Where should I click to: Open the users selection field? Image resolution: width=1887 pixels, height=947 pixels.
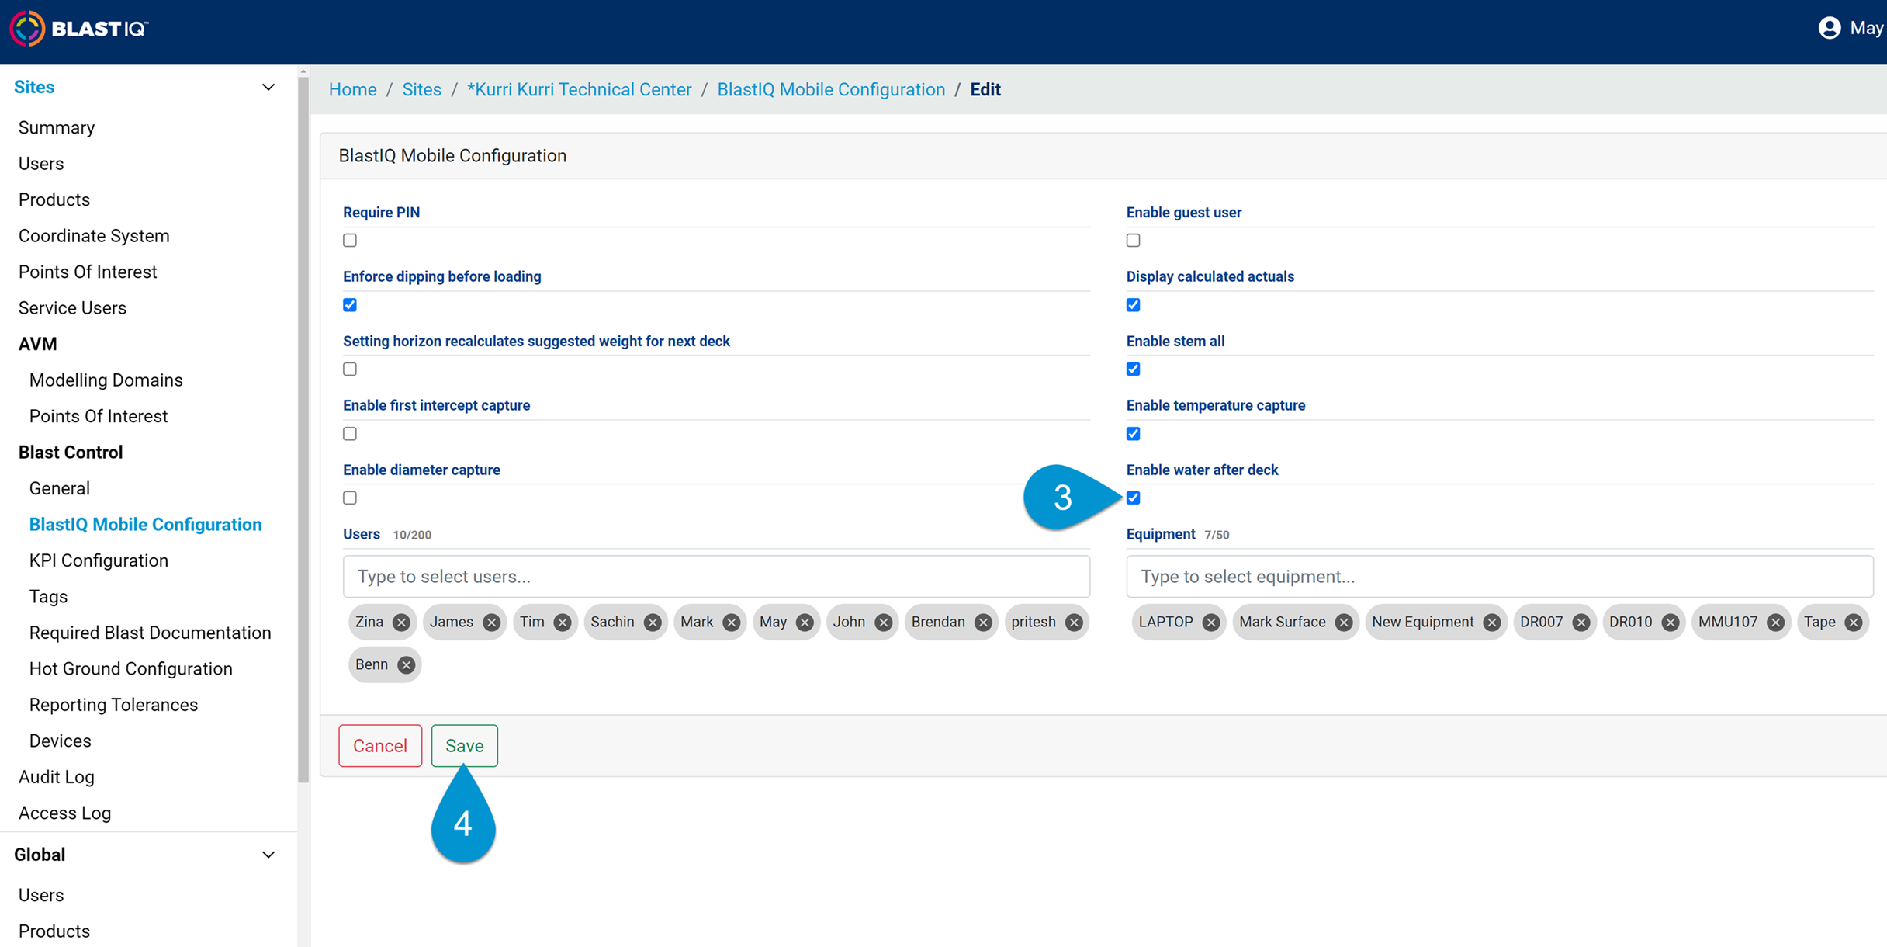(x=716, y=577)
